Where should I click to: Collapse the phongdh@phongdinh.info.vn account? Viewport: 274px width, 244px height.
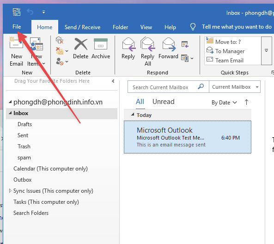pos(10,102)
